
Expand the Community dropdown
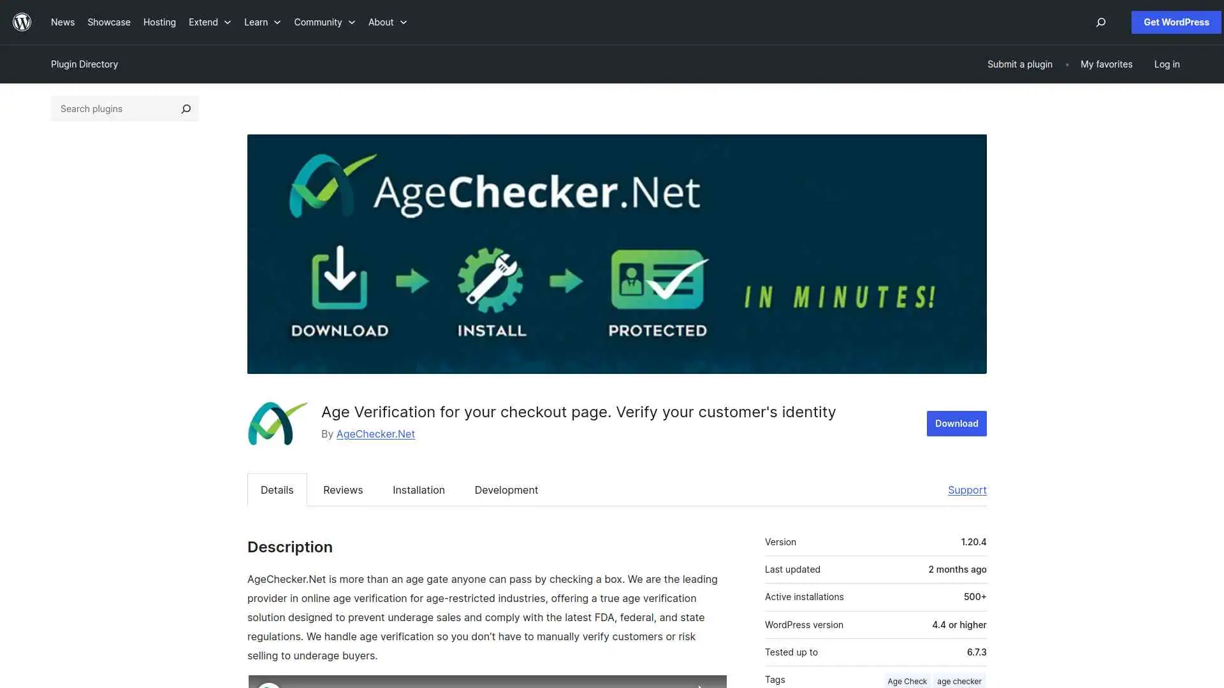324,22
